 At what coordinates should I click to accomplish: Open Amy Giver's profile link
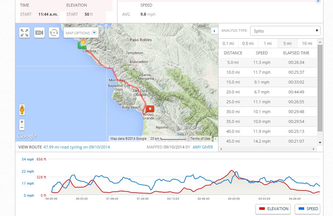pos(203,147)
